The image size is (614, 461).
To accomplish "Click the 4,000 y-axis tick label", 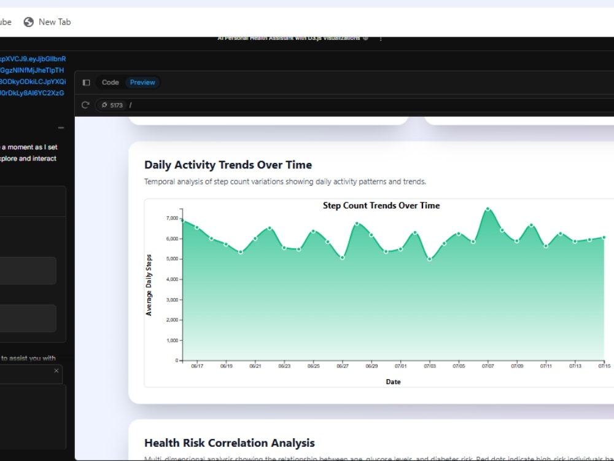I will pyautogui.click(x=173, y=280).
